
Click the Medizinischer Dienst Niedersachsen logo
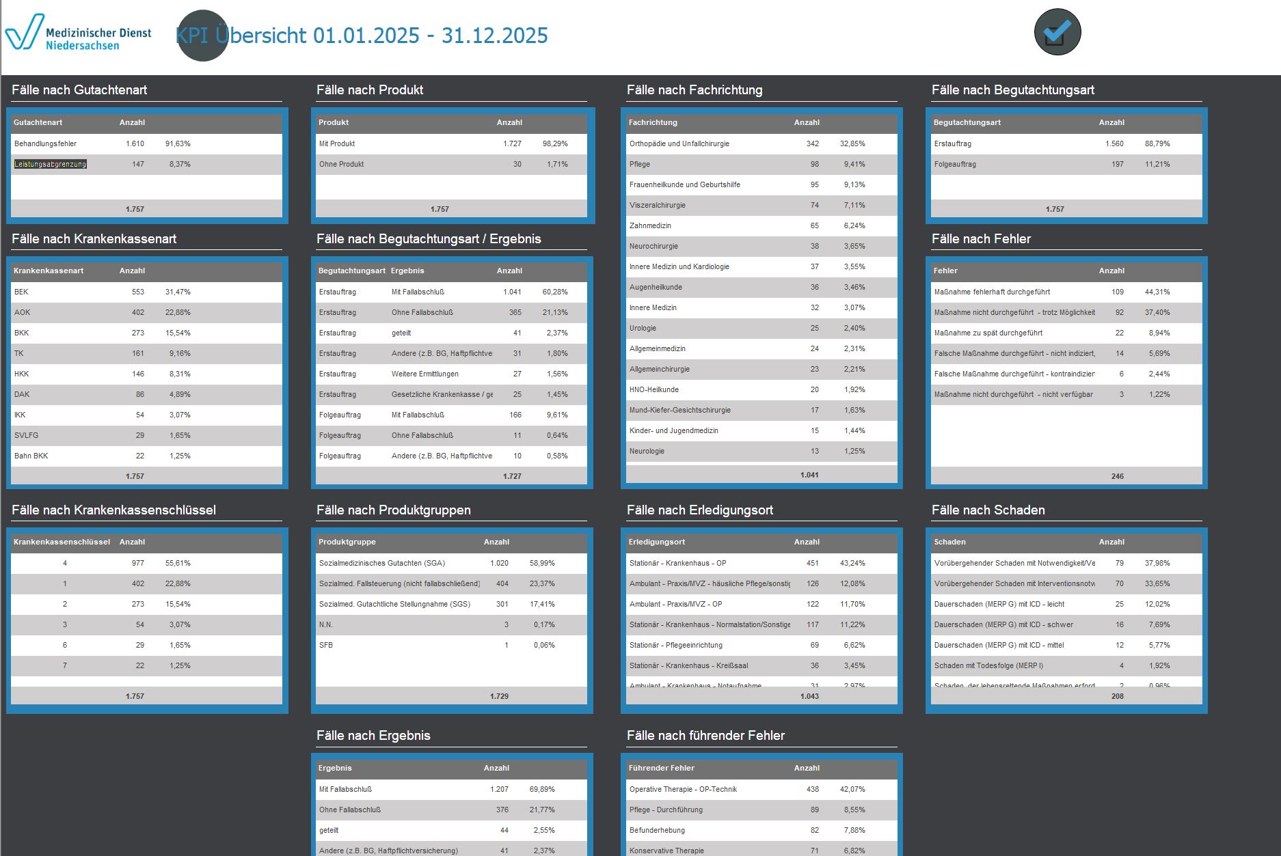(79, 33)
